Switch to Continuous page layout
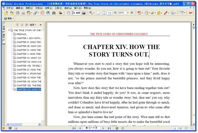Image resolution: width=198 pixels, height=133 pixels. click(x=180, y=128)
